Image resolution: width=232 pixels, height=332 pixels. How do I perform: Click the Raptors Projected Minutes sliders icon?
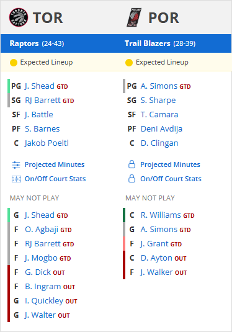click(16, 164)
